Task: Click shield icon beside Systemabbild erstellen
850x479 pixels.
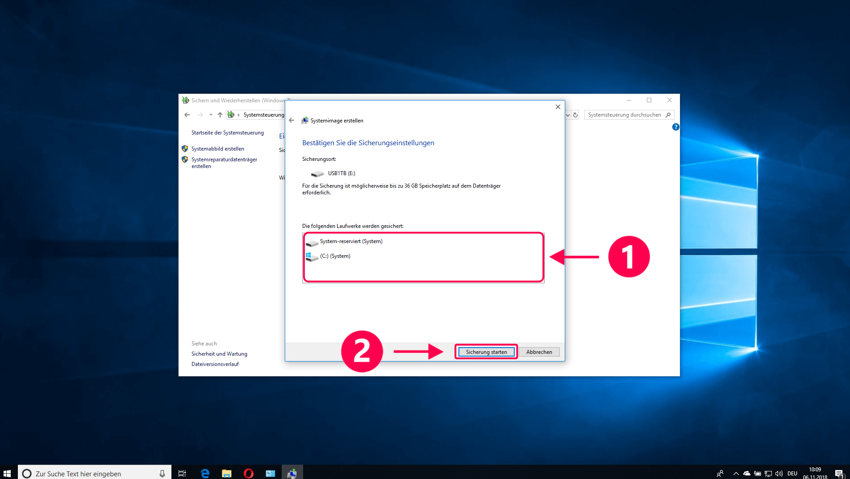Action: pyautogui.click(x=185, y=149)
